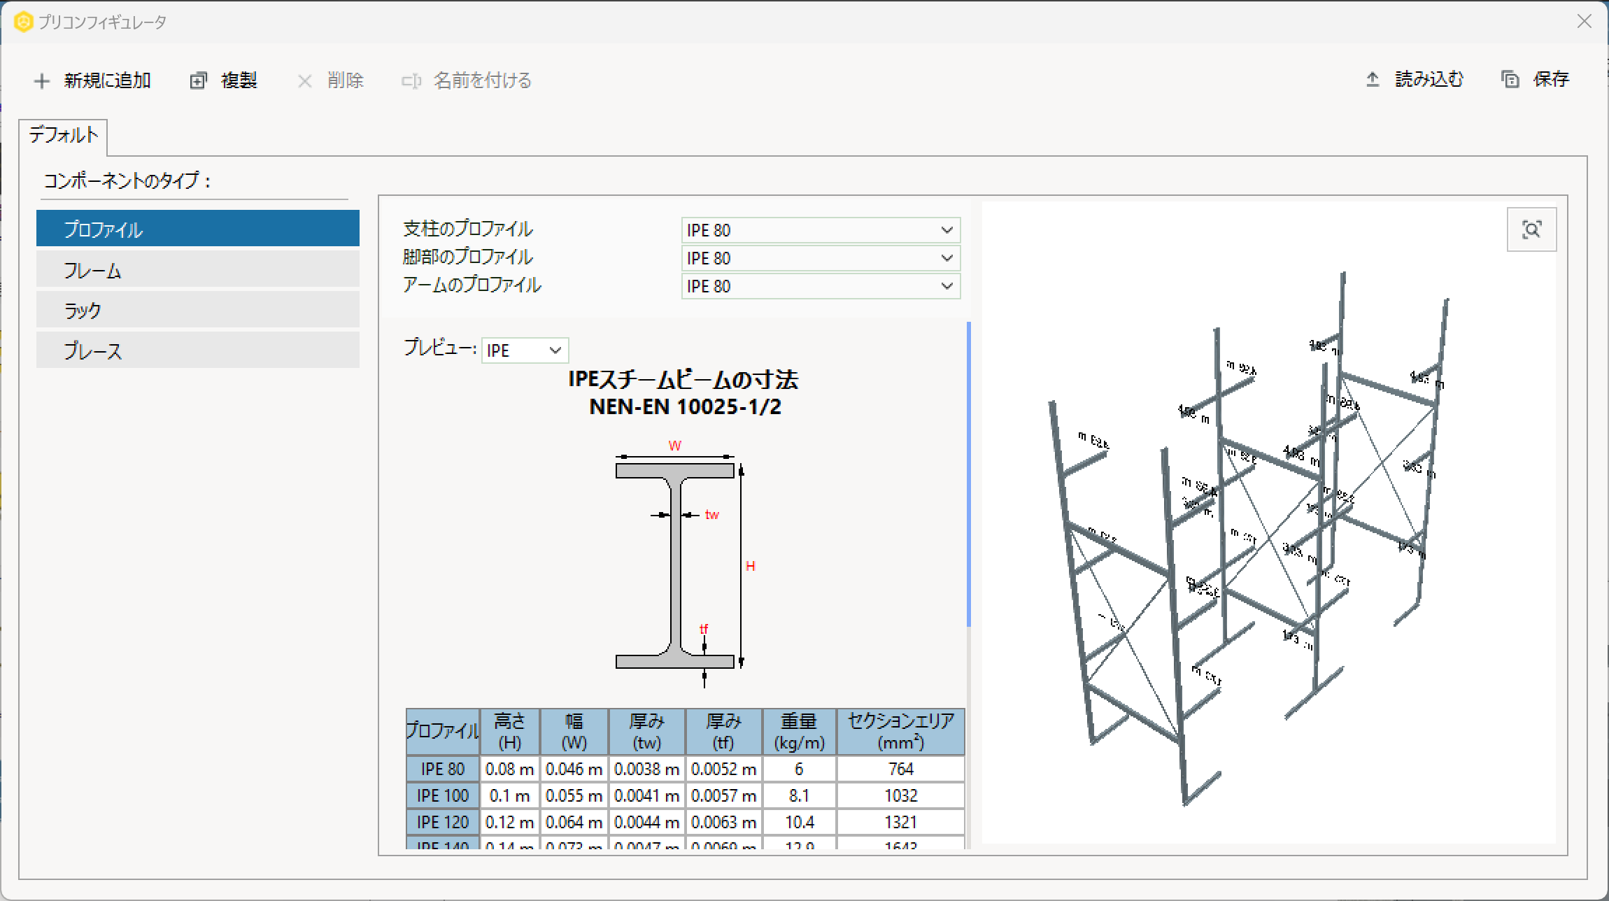Click the rename icon beside 名前を付ける

point(411,81)
